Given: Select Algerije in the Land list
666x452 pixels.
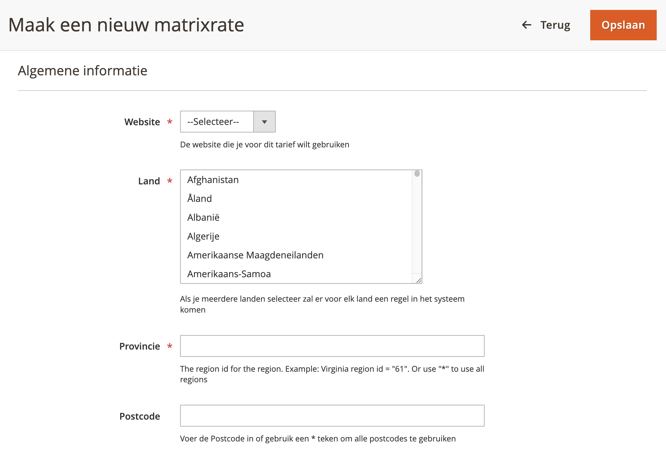Looking at the screenshot, I should (297, 236).
